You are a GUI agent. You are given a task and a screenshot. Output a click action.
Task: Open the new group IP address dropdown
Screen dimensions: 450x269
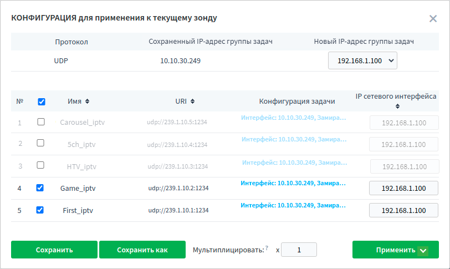point(362,60)
